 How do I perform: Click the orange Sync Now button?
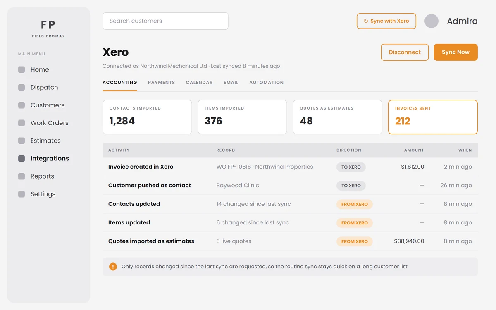point(455,52)
